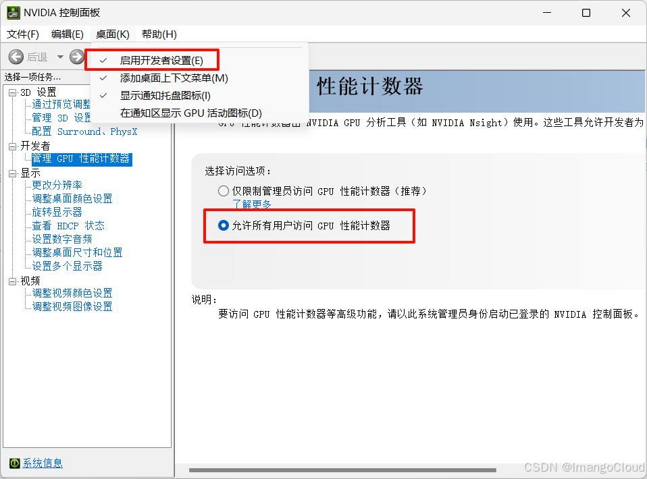Click the Forward arrow icon
This screenshot has height=479, width=647.
pos(77,57)
